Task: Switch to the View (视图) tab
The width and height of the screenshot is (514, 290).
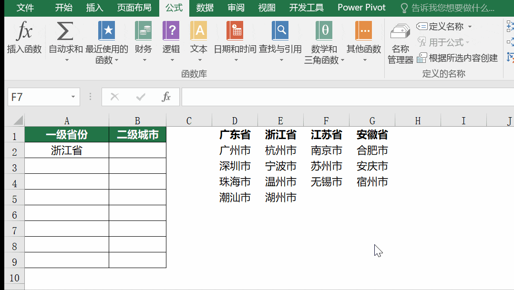Action: [267, 8]
